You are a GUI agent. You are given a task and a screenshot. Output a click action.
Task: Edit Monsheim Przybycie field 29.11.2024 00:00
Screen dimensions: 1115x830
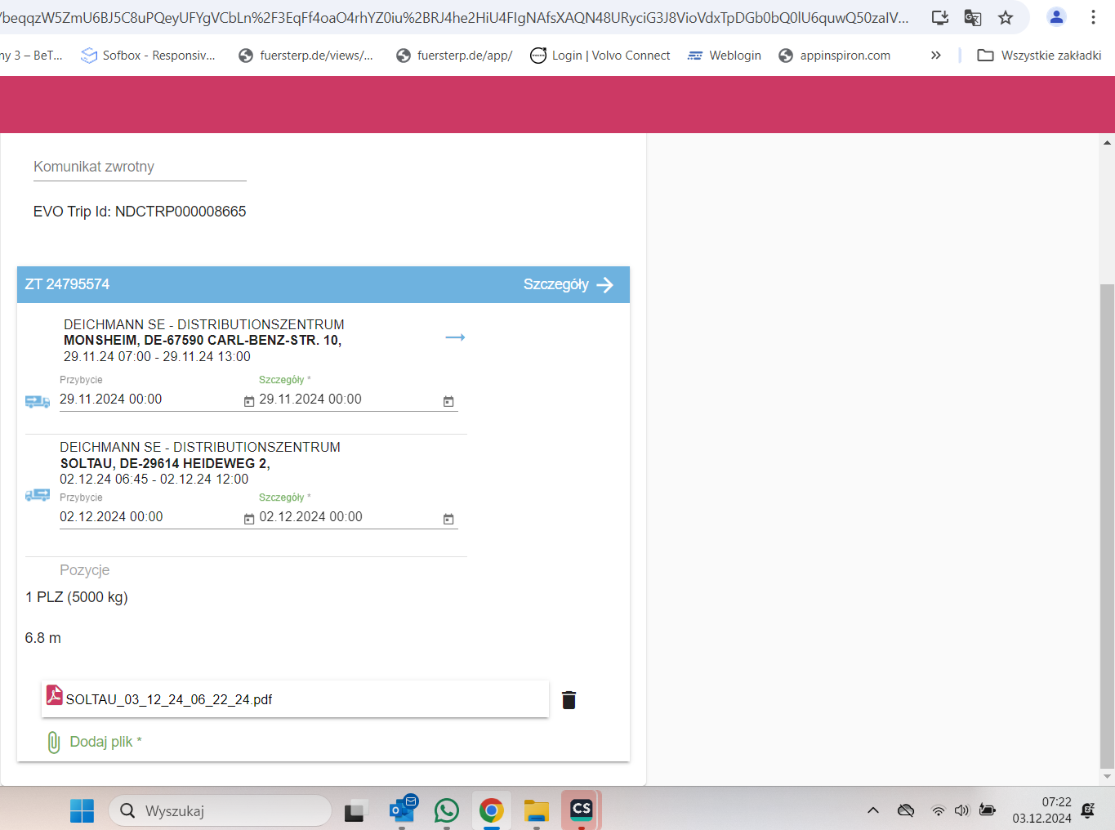click(150, 399)
